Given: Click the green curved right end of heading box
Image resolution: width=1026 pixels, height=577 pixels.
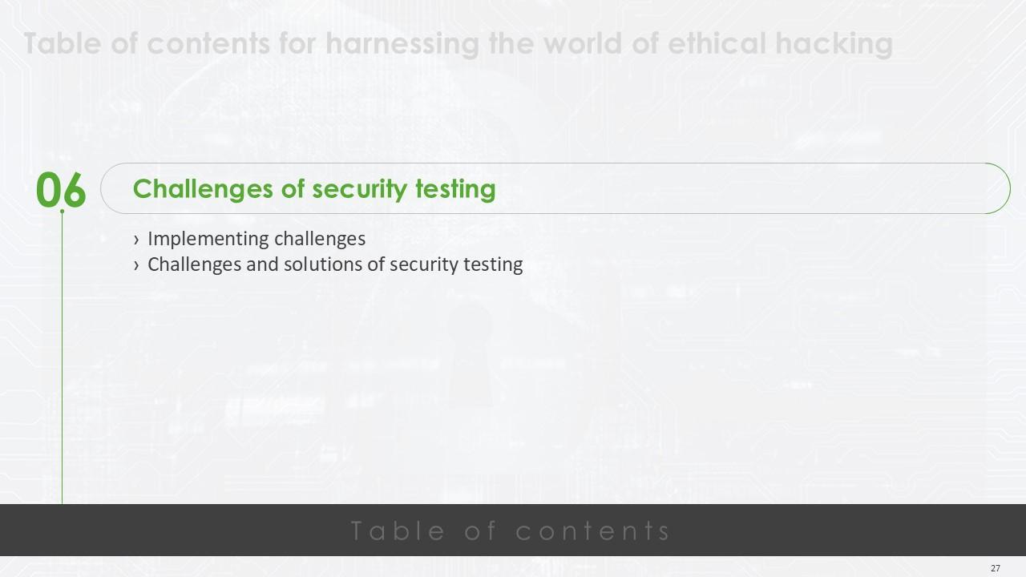Looking at the screenshot, I should 1000,188.
